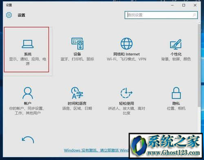Open the 网络和 Internet globe icon

click(x=126, y=44)
